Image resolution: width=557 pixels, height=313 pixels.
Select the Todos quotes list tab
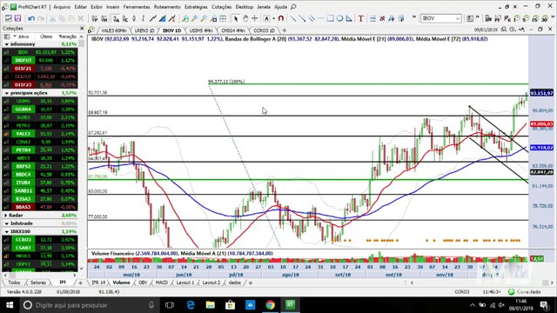point(14,283)
